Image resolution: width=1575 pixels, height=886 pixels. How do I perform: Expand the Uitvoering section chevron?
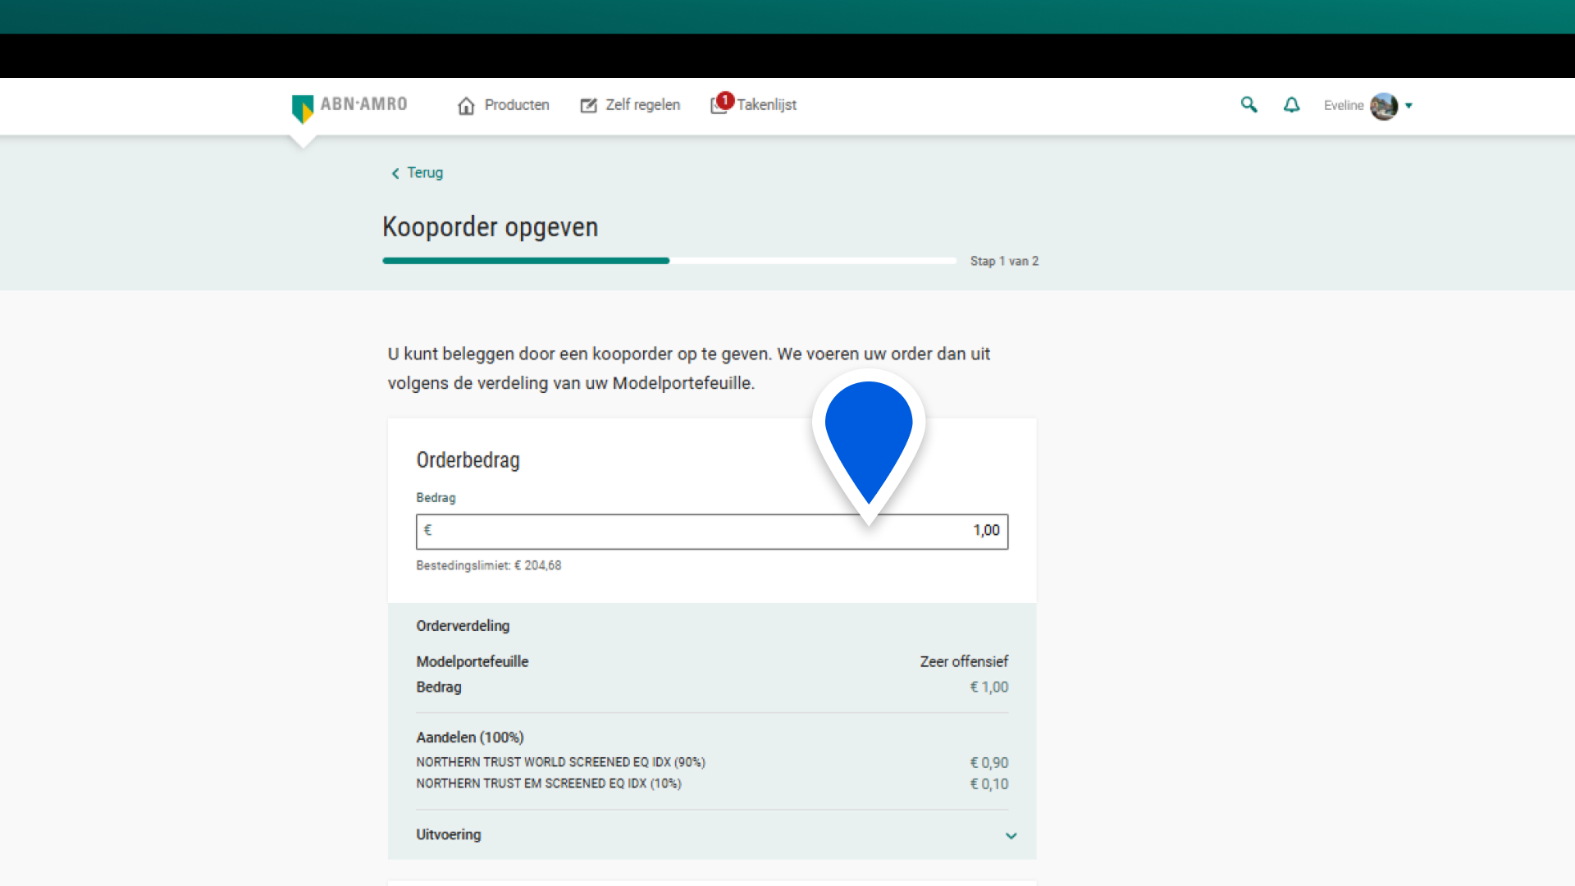[x=1011, y=836]
